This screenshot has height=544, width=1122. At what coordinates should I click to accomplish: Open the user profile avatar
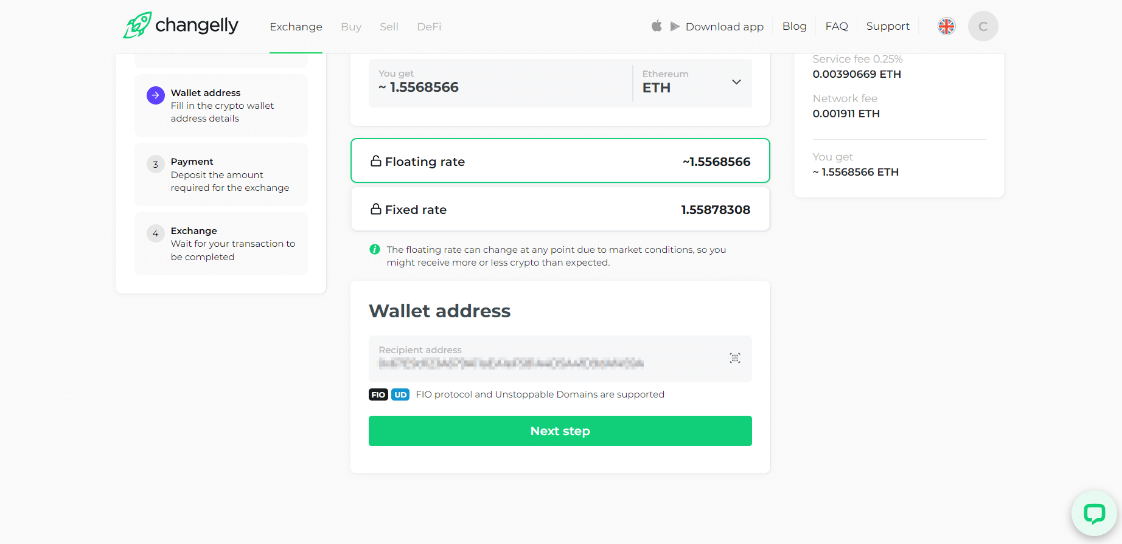[x=983, y=26]
